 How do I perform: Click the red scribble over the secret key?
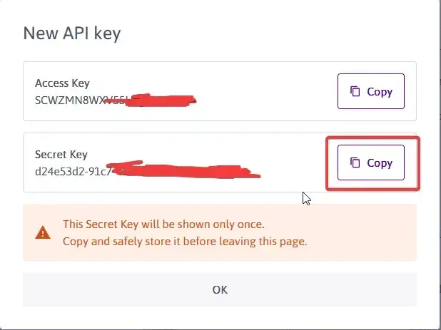pos(184,170)
